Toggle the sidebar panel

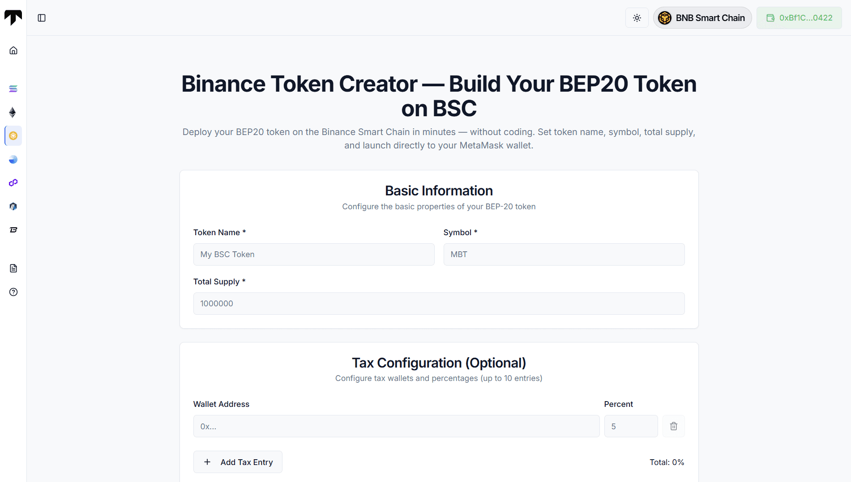point(42,18)
